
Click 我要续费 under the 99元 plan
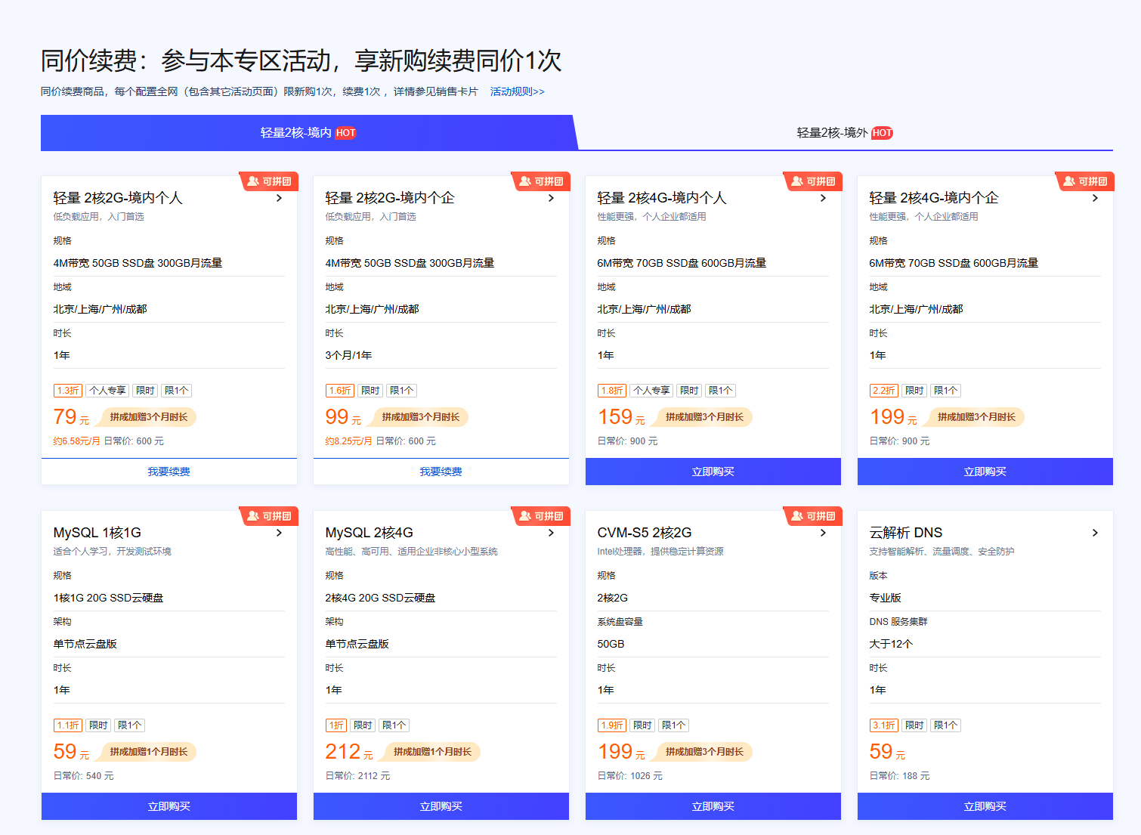pos(441,472)
